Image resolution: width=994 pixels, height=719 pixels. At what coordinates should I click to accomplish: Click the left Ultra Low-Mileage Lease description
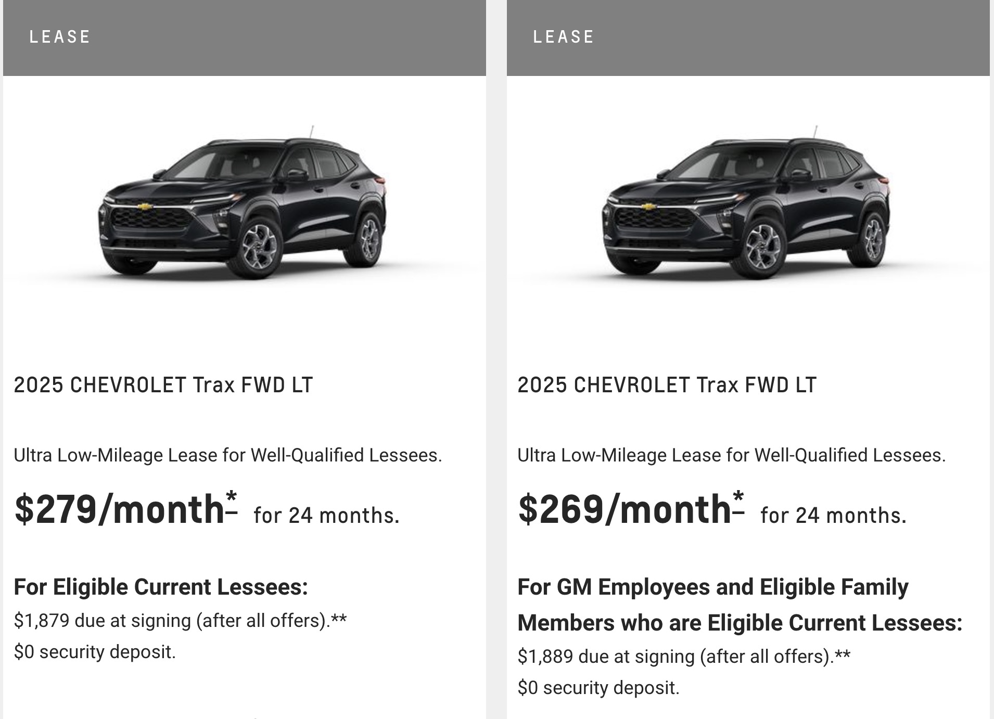click(x=228, y=455)
